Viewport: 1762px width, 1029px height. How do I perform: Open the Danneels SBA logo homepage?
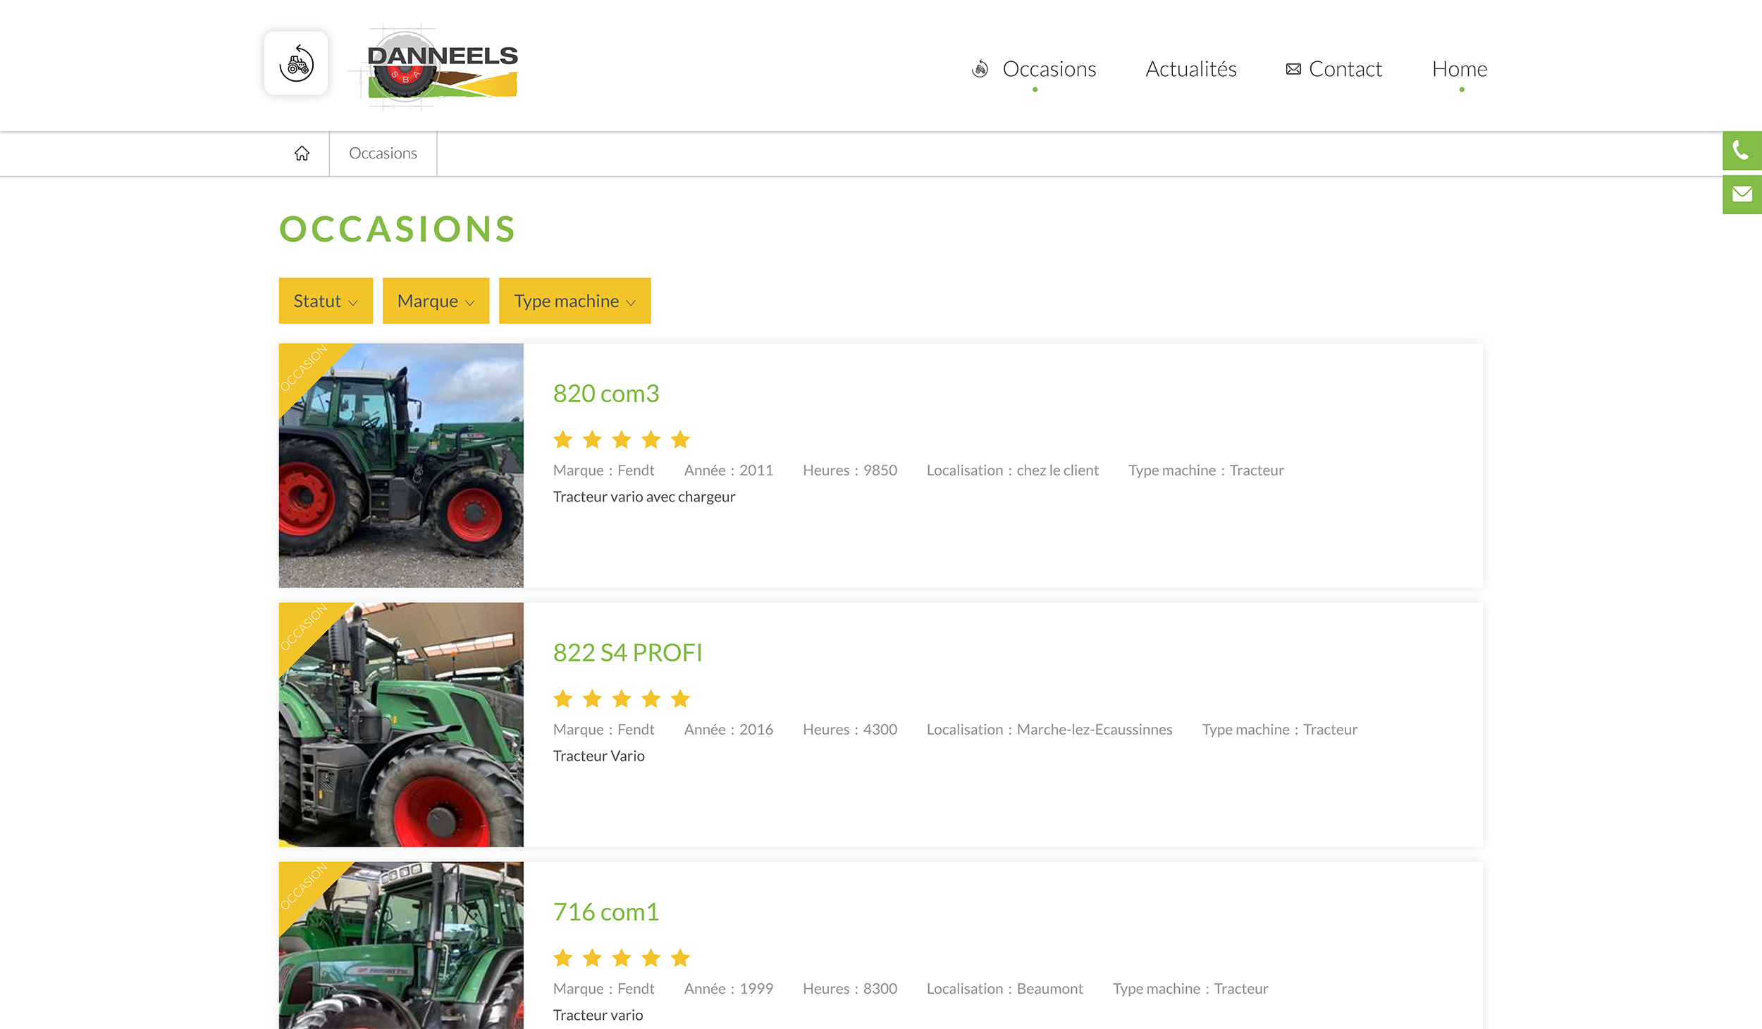point(441,68)
